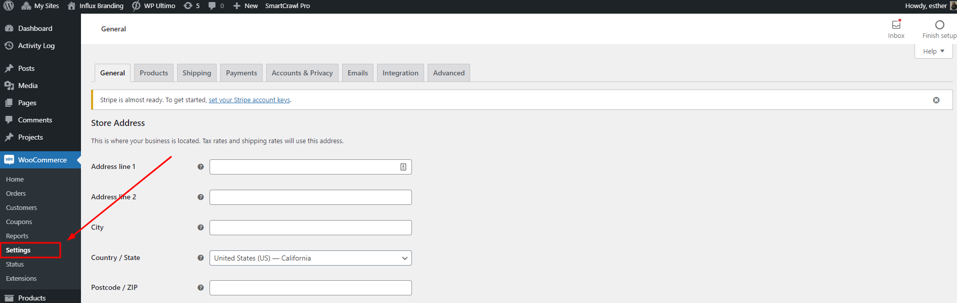This screenshot has height=303, width=957.
Task: Click the set your Stripe account keys link
Action: pos(249,100)
